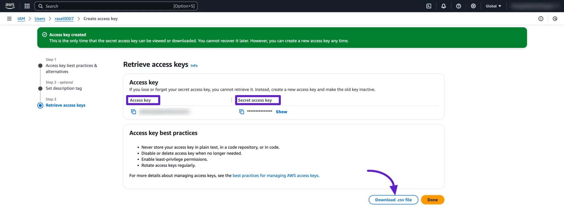
Task: Show the hidden secret access key
Action: (281, 112)
